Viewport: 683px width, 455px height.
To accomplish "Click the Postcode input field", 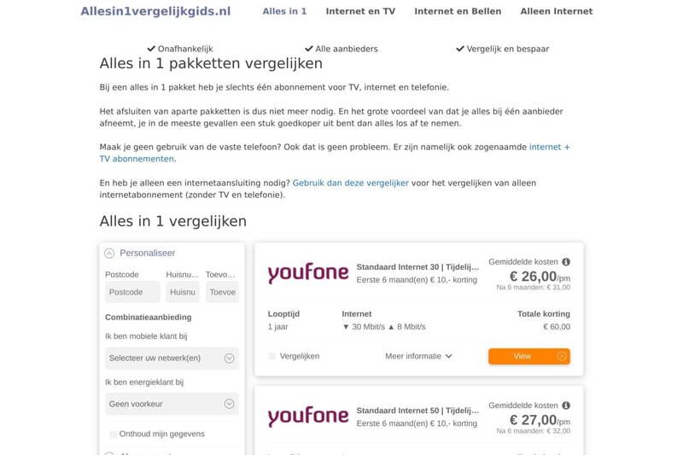I will tap(132, 292).
